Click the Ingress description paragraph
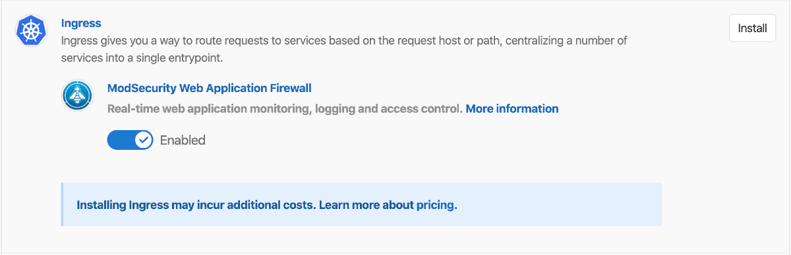Viewport: 791px width, 255px height. point(344,49)
